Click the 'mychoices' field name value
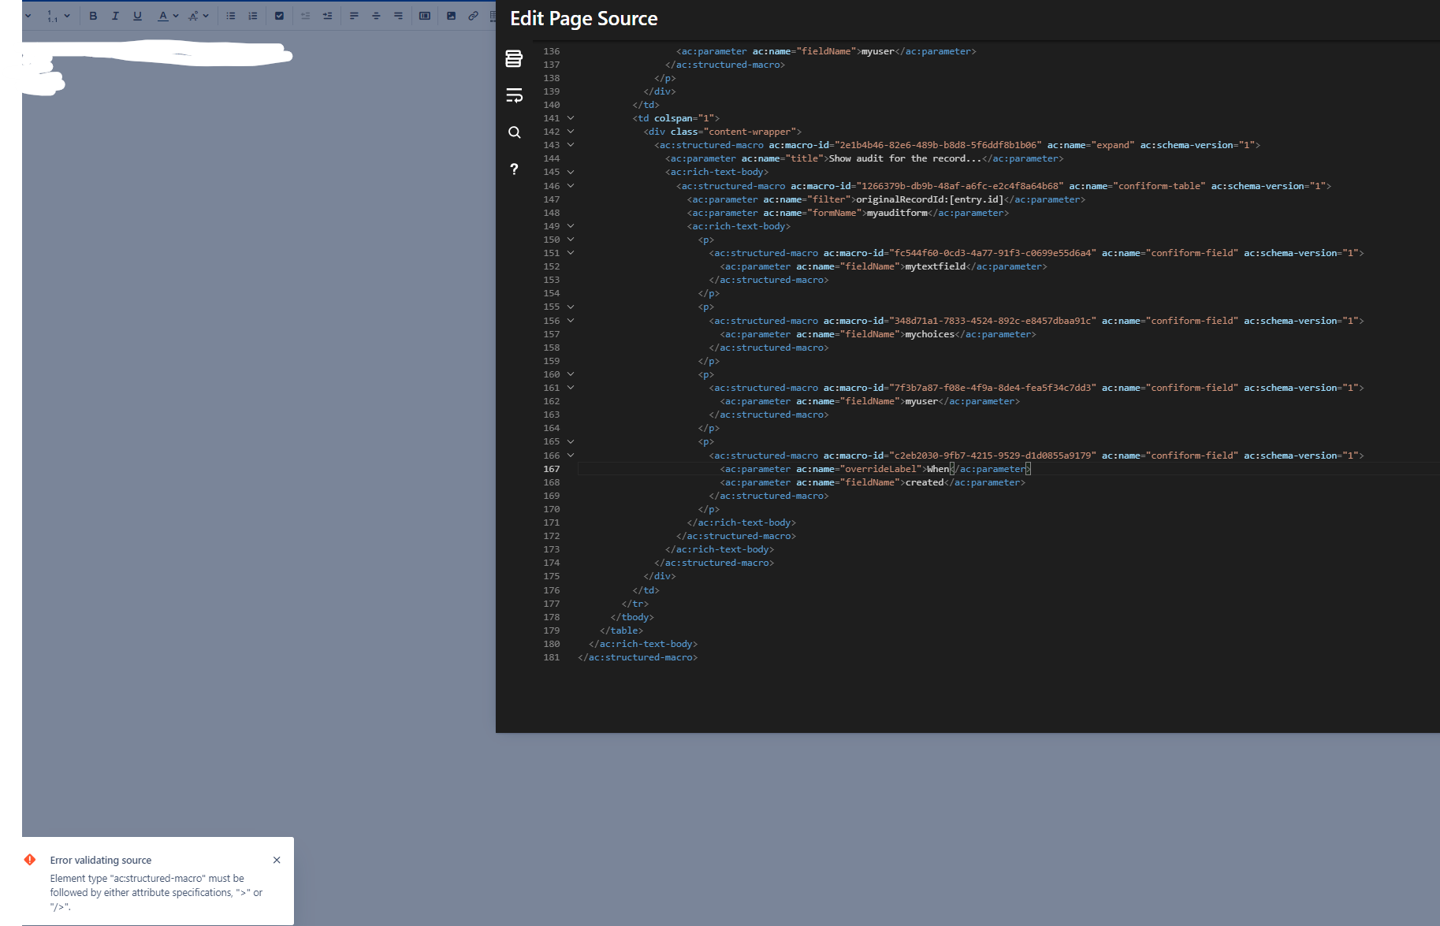The width and height of the screenshot is (1440, 926). point(930,334)
